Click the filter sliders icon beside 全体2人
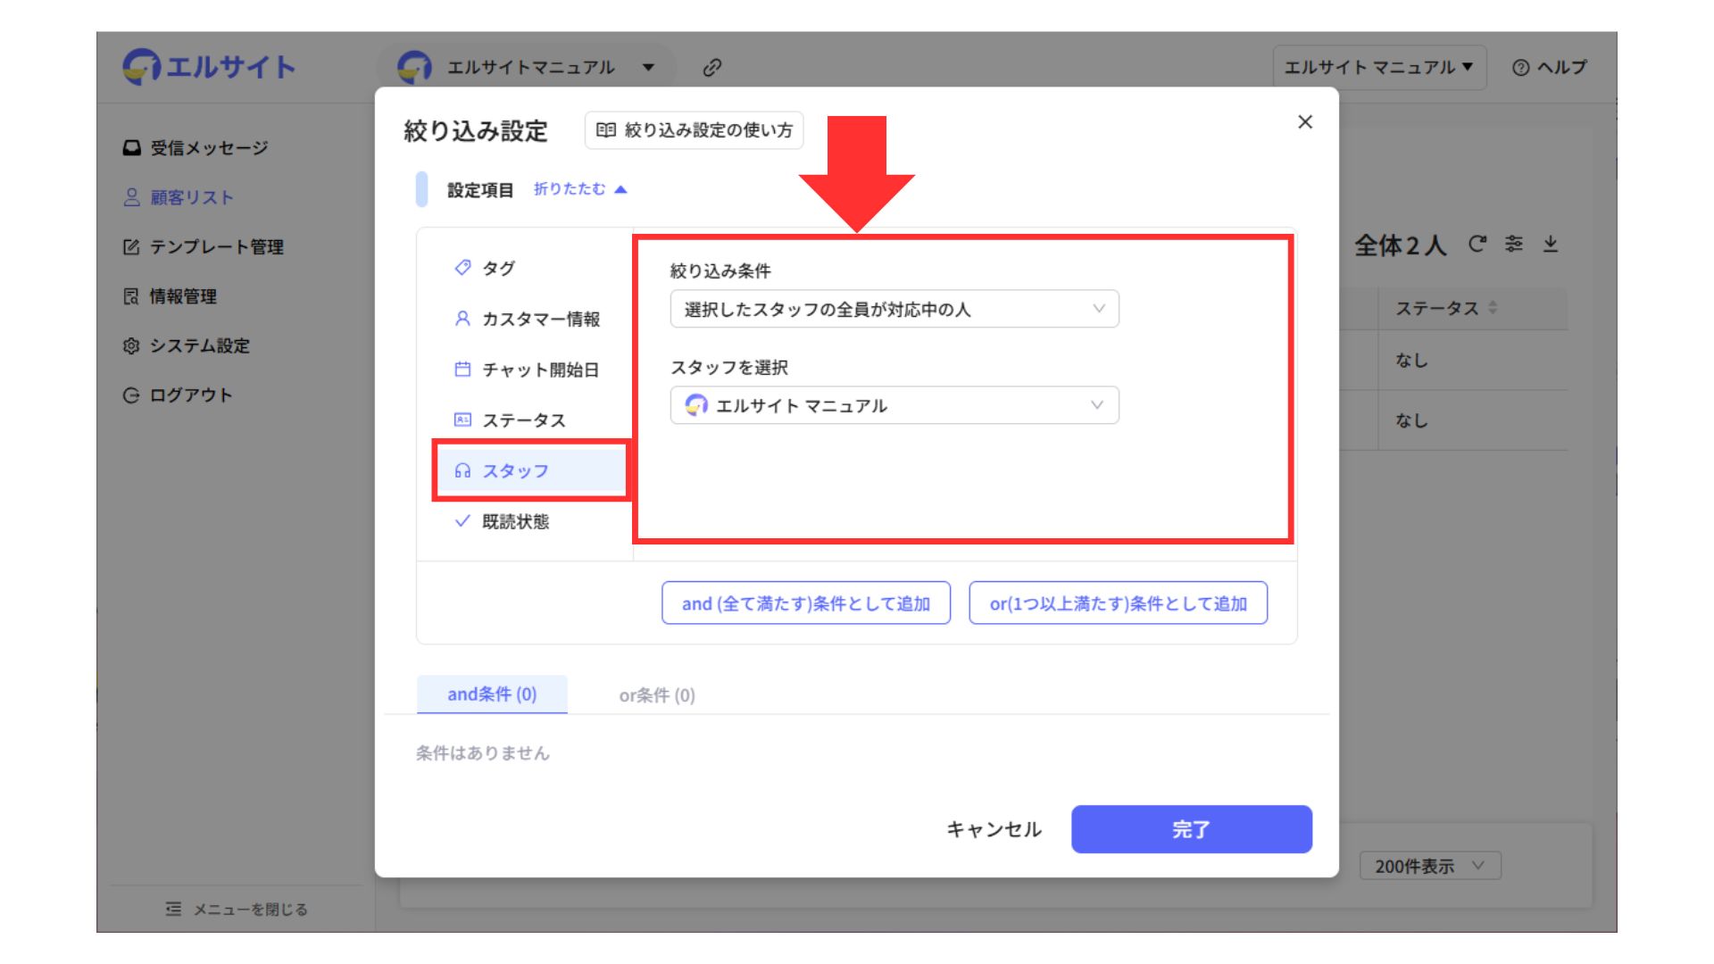Image resolution: width=1714 pixels, height=964 pixels. click(x=1514, y=244)
